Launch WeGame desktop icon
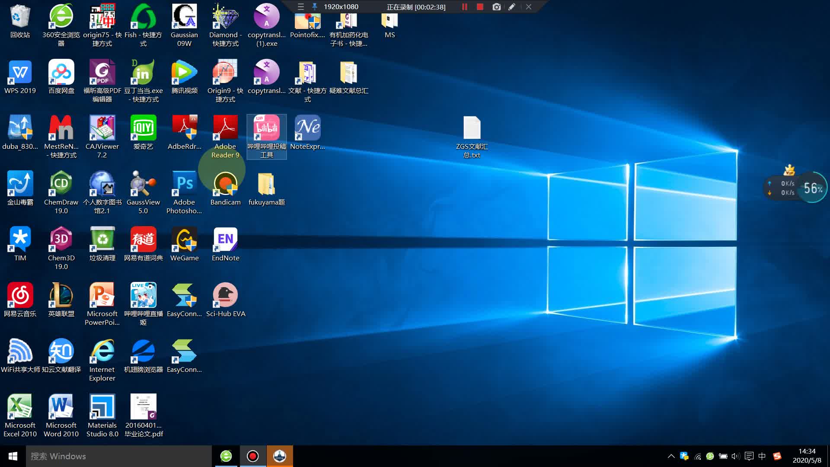 [184, 240]
